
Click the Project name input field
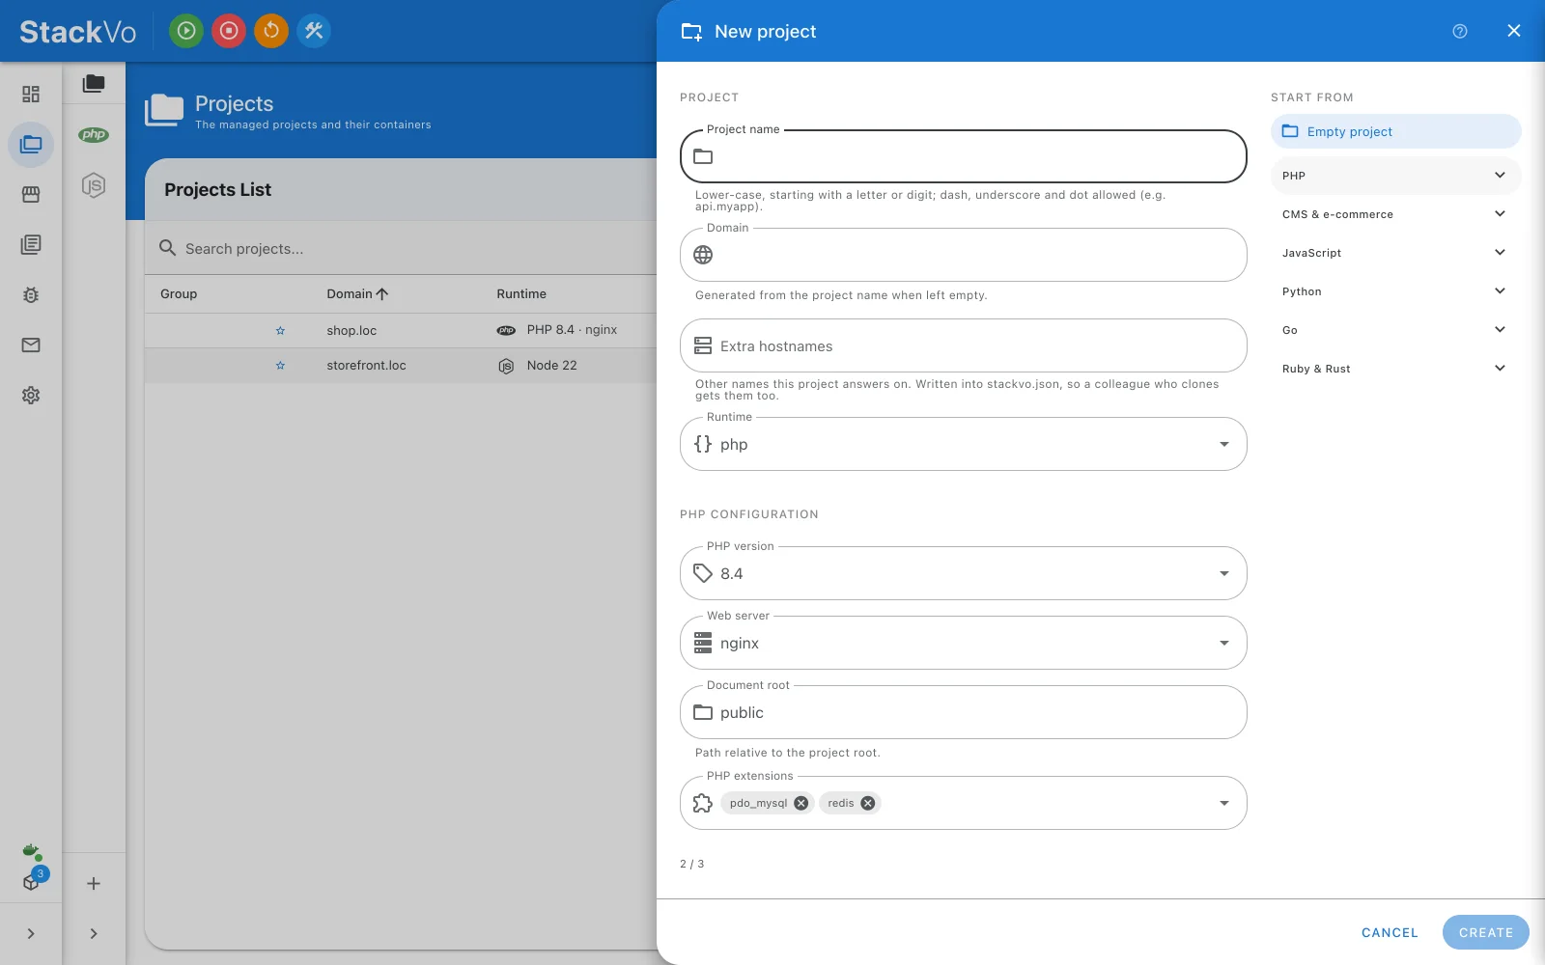[964, 156]
